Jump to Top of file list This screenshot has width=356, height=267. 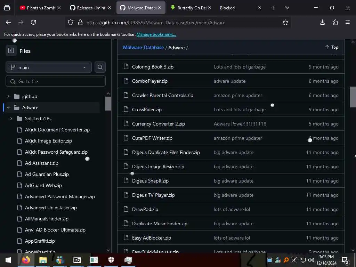(332, 47)
